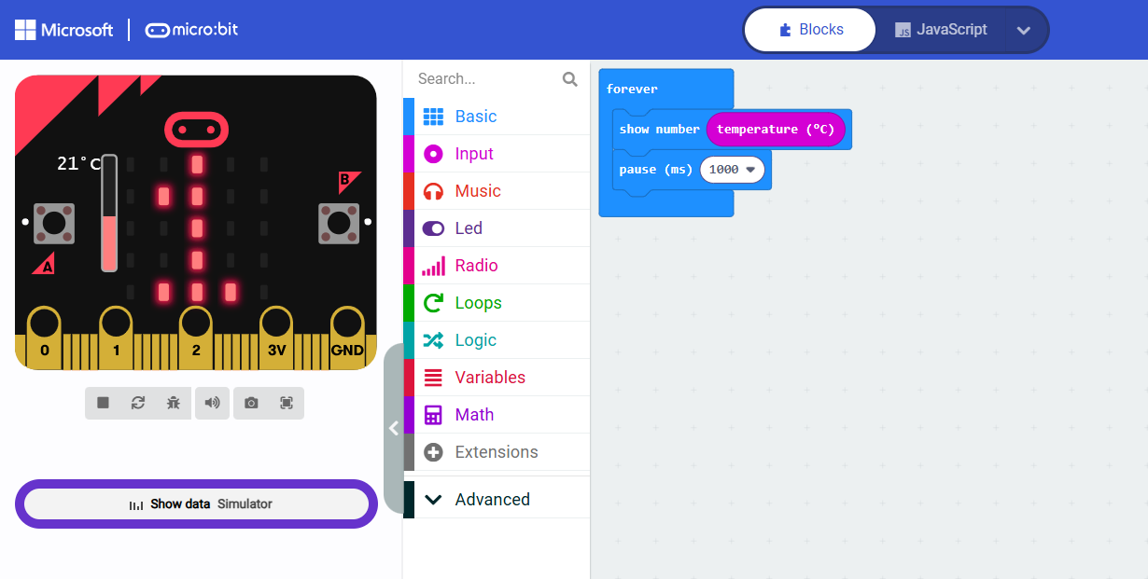This screenshot has width=1148, height=579.
Task: Take a simulator screenshot with the camera icon
Action: tap(251, 403)
